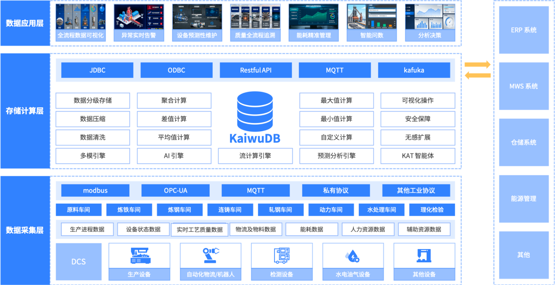Select the 炼钢车间 workshop button
Viewport: 555px width, 285px height.
pyautogui.click(x=179, y=210)
